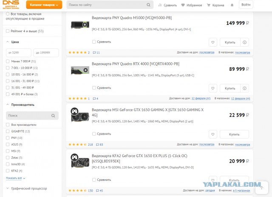
Task: Click the cart icon in header
Action: pos(209,5)
